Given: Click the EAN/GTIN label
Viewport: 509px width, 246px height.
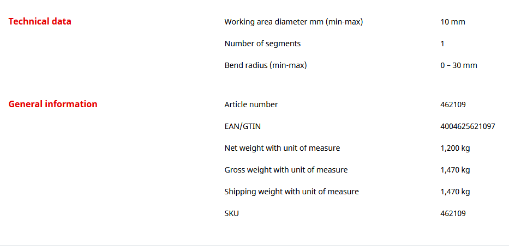Looking at the screenshot, I should [242, 126].
